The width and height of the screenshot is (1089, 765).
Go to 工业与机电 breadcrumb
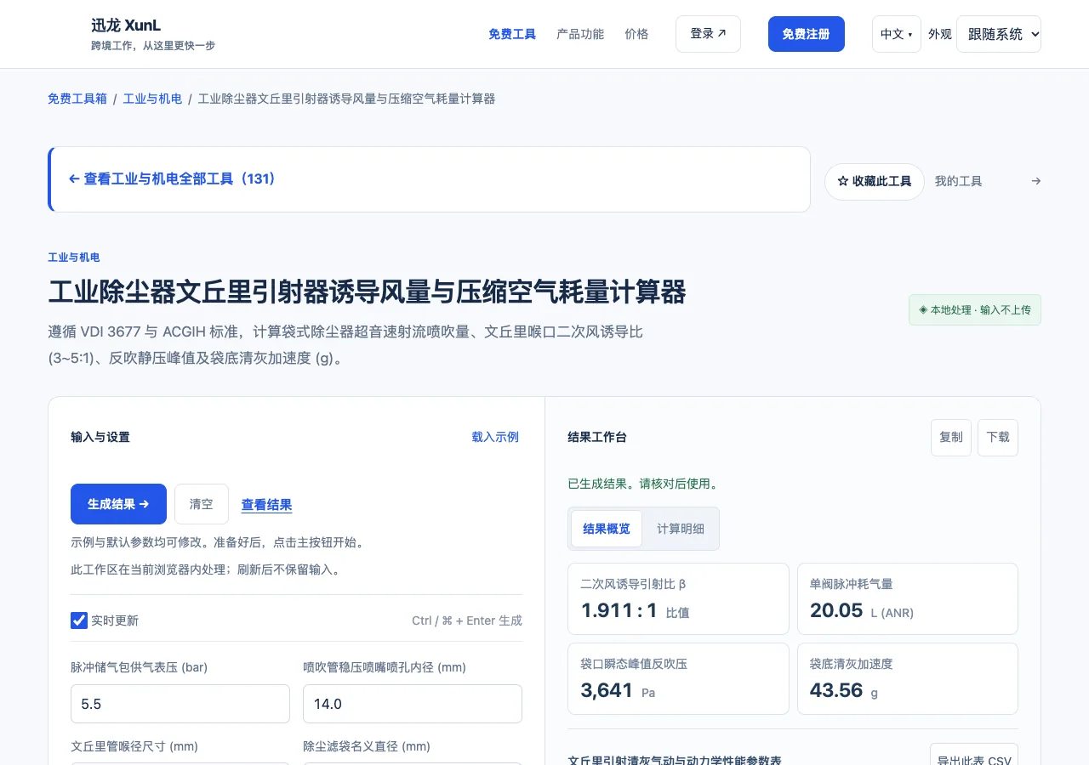(x=152, y=99)
